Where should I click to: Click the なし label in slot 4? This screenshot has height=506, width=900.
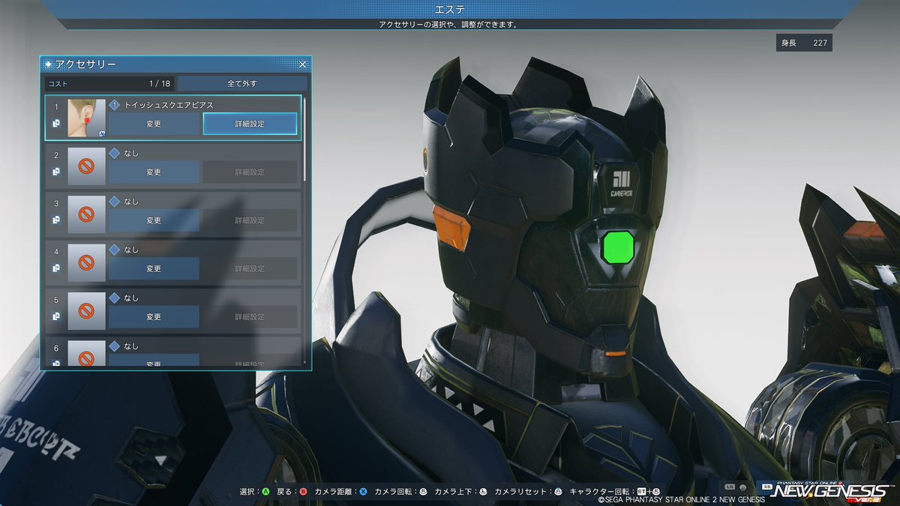pyautogui.click(x=131, y=250)
